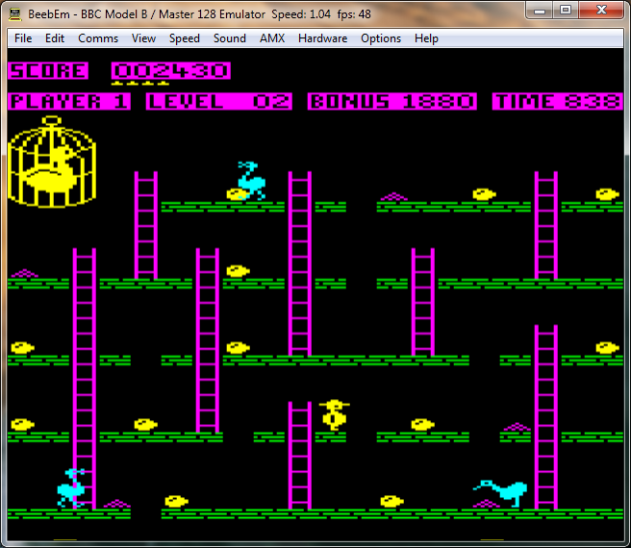Click the title bar text BeebEm
Image resolution: width=631 pixels, height=548 pixels.
(x=49, y=14)
